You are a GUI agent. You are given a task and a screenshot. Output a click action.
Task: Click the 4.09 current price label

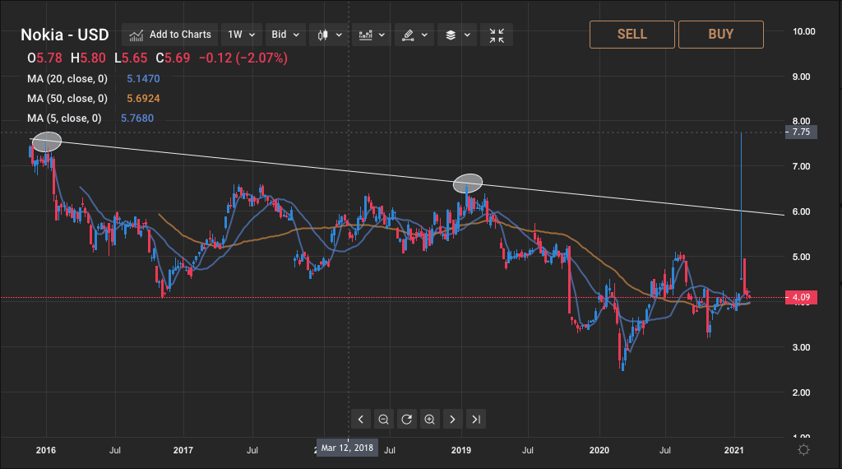point(801,297)
